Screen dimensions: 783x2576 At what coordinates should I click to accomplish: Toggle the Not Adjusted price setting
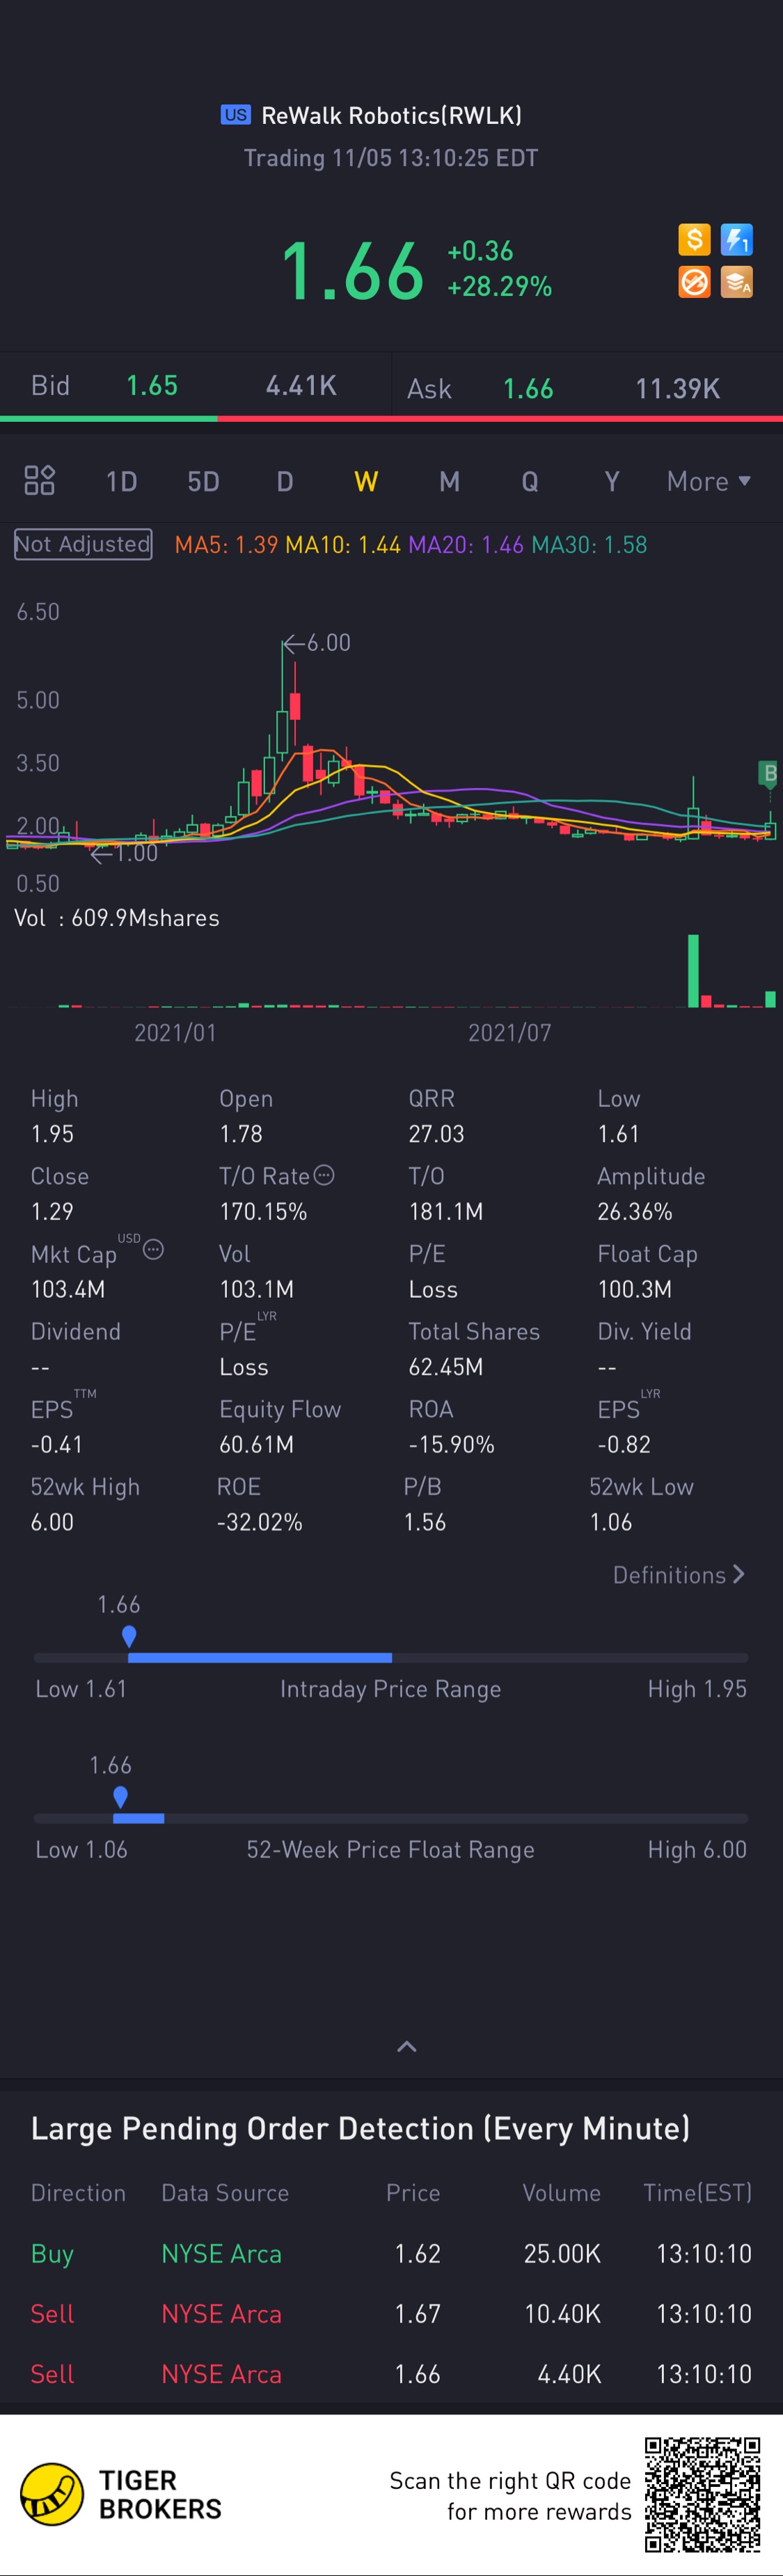click(x=83, y=544)
